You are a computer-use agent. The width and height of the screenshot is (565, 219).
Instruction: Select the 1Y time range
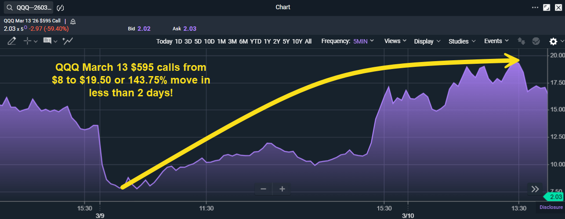(x=267, y=41)
